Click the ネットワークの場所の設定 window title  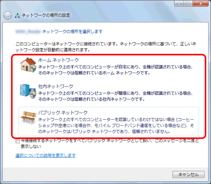46,15
